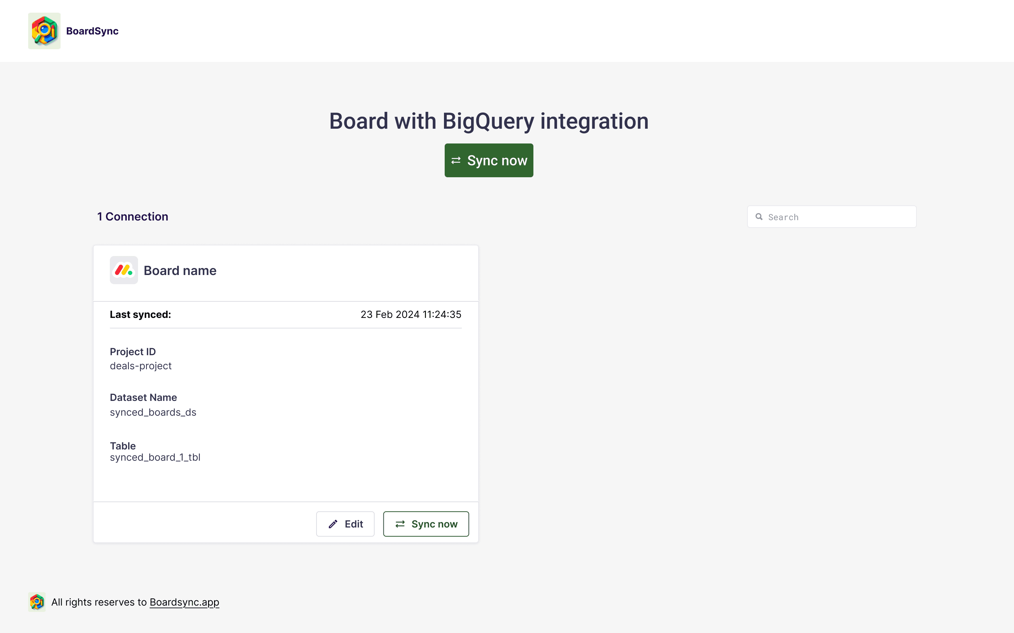Click the BoardSync brand name text
The height and width of the screenshot is (633, 1014).
coord(92,31)
